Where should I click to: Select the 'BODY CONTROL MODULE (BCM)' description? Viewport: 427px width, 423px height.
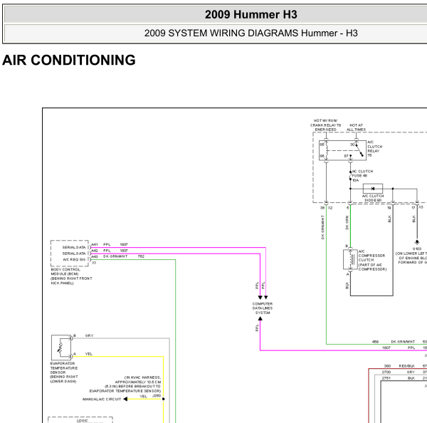[71, 276]
